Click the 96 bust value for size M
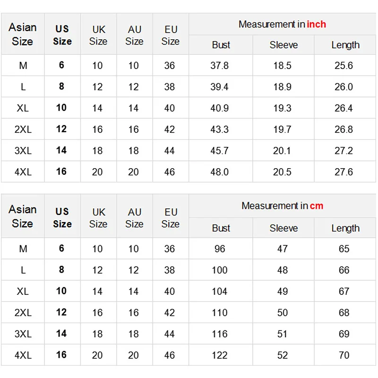This screenshot has height=378, width=378. click(220, 249)
